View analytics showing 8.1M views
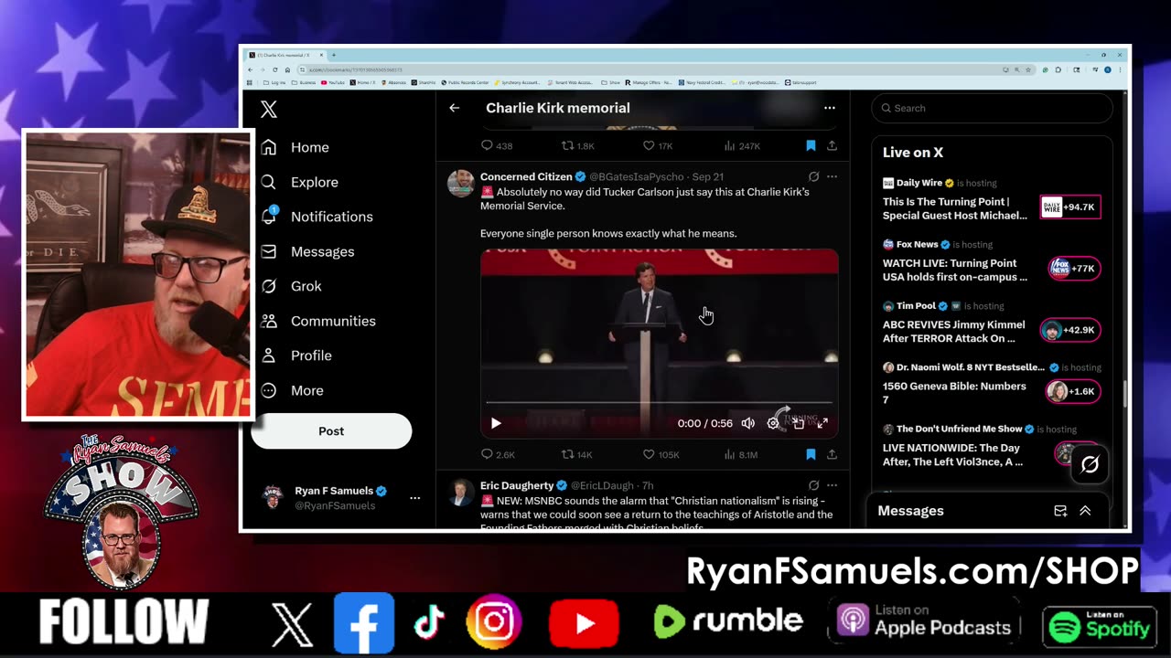1171x658 pixels. point(741,454)
